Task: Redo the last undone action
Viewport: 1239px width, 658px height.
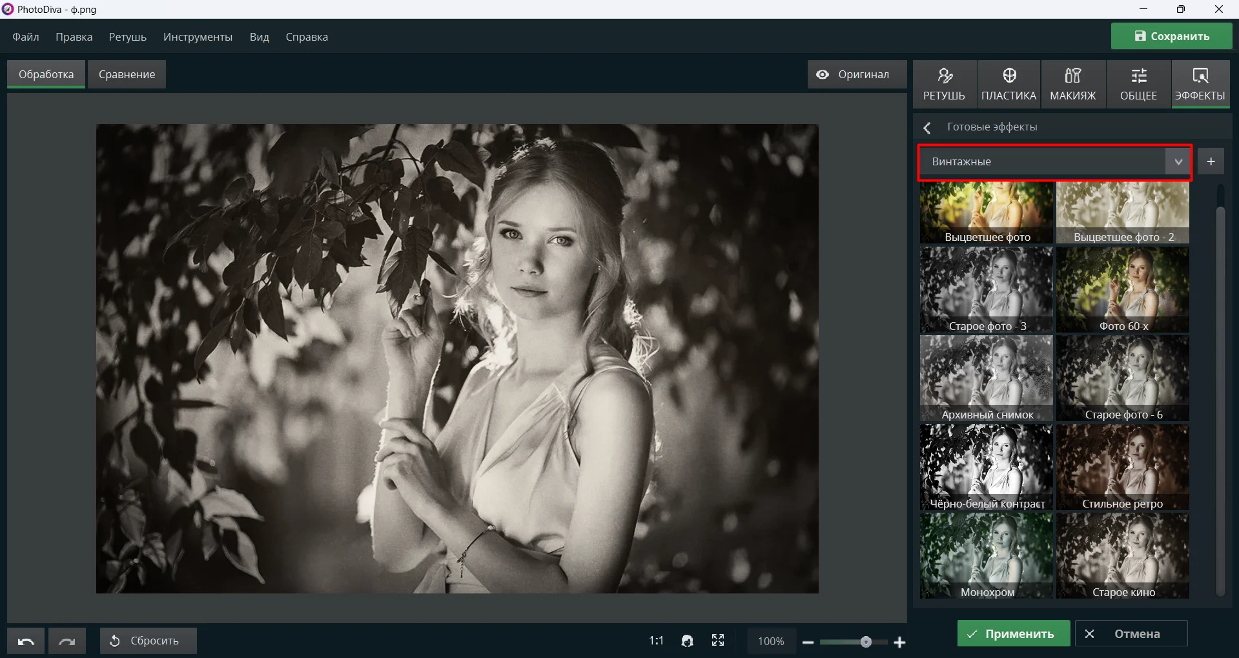Action: [x=67, y=641]
